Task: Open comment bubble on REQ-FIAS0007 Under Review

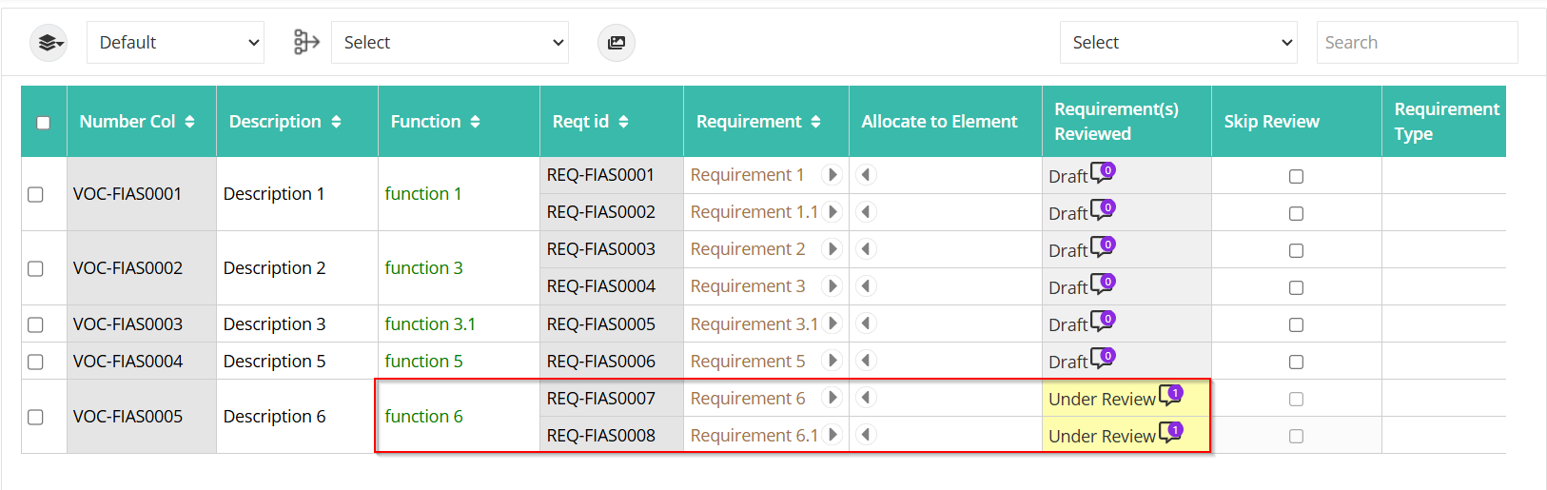Action: [1170, 395]
